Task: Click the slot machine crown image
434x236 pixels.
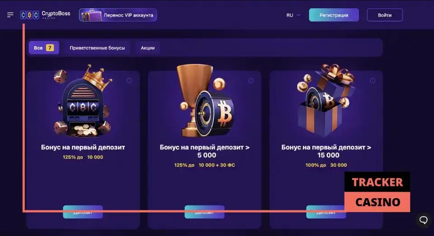Action: 83,101
